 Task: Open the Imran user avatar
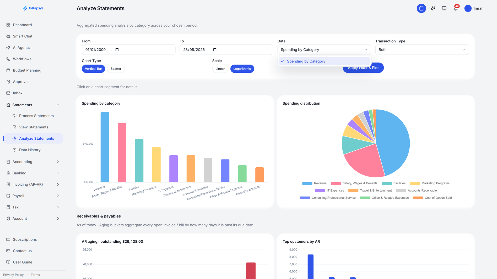[468, 8]
